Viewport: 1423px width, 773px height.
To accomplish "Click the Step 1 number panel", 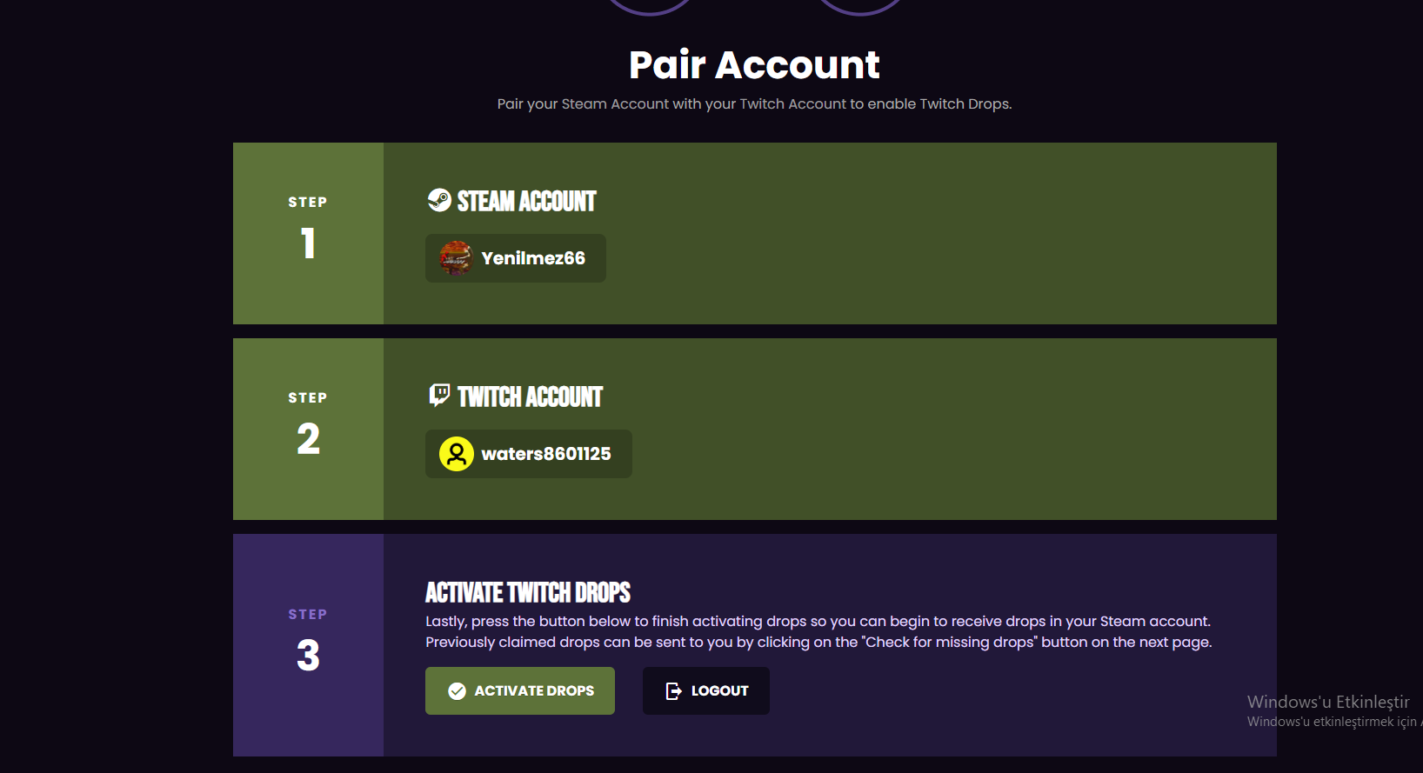I will (308, 233).
